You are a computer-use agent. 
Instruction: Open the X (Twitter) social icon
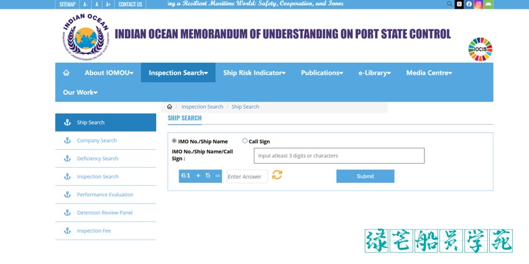[x=459, y=4]
